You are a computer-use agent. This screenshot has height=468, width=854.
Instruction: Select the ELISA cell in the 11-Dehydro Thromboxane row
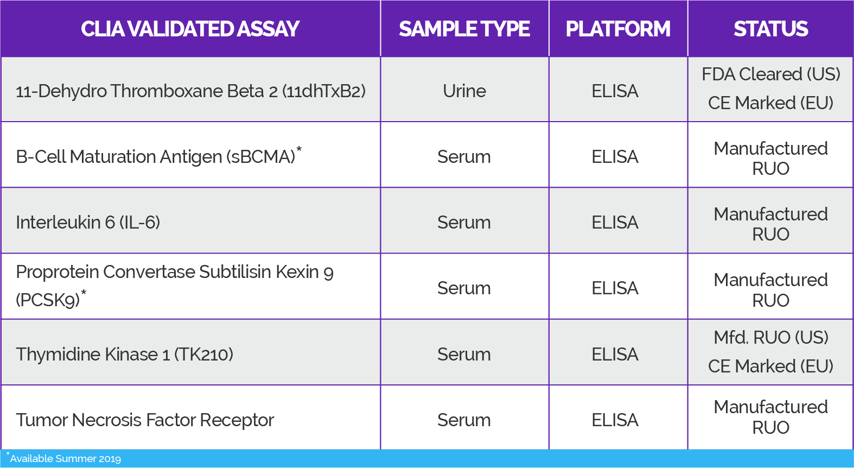pos(615,91)
